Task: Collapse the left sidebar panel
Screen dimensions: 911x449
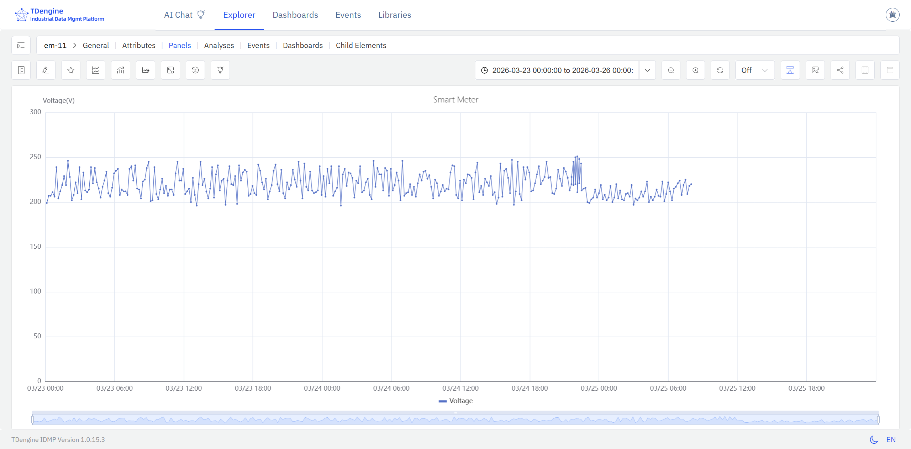Action: (21, 45)
